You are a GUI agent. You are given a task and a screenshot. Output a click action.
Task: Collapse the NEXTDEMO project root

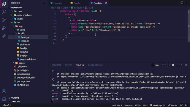pyautogui.click(x=16, y=8)
